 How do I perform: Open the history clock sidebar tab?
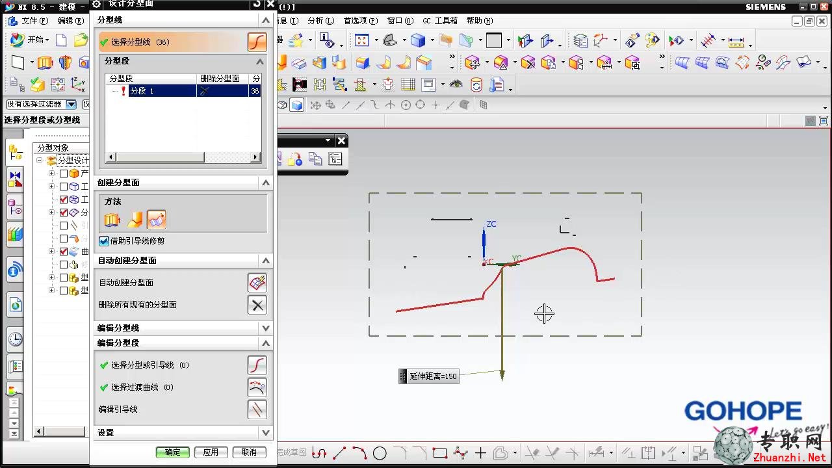[x=15, y=339]
